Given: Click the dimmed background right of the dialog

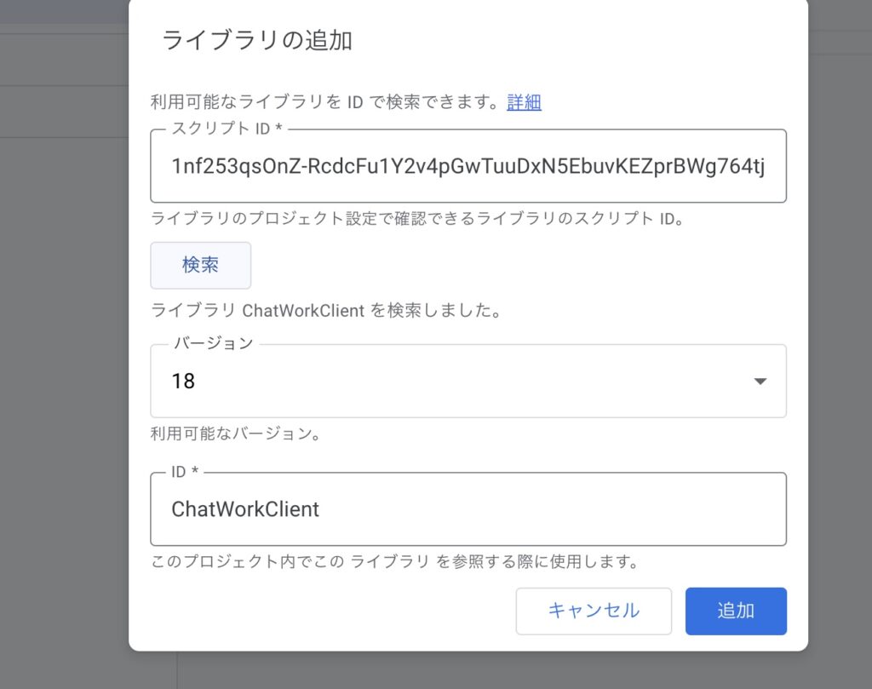Looking at the screenshot, I should (x=840, y=341).
